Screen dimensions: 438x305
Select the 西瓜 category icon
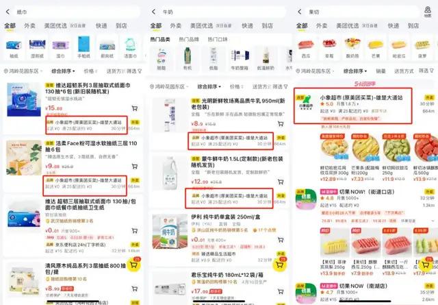(x=306, y=47)
